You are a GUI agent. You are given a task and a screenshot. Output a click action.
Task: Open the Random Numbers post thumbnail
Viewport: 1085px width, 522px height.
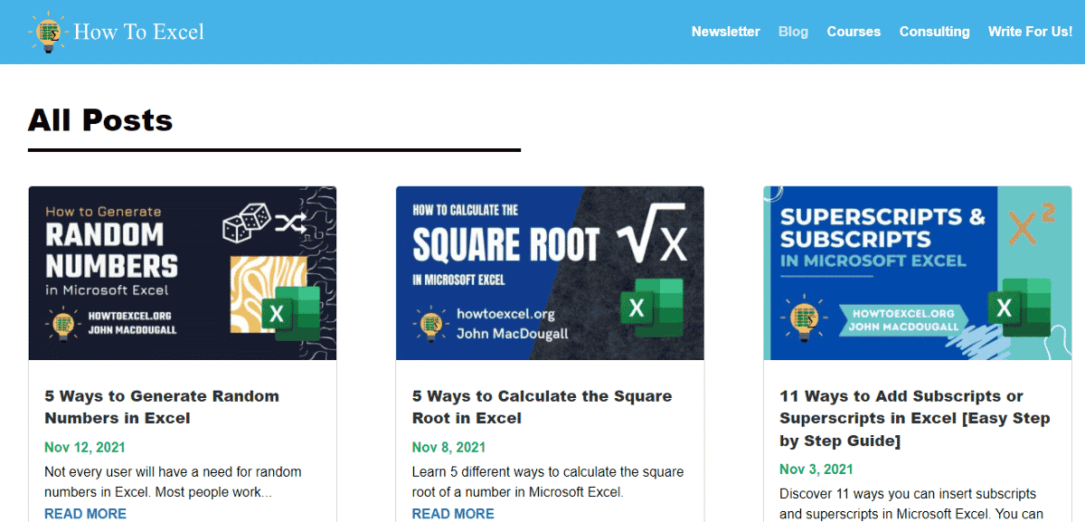point(183,273)
